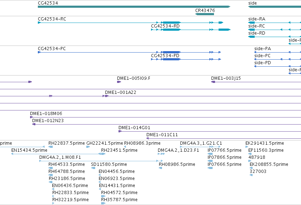Screen dimensions: 301x205
Task: Select the 327003 feature label
Action: (258, 171)
